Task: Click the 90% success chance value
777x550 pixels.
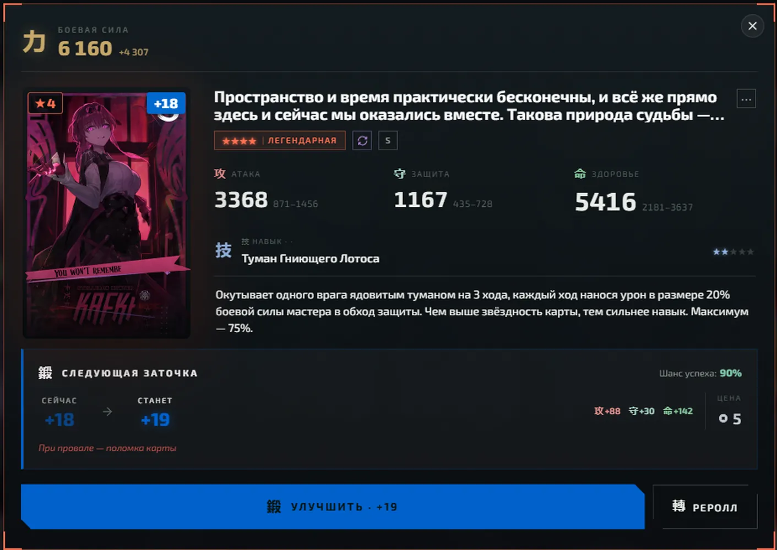Action: tap(731, 373)
